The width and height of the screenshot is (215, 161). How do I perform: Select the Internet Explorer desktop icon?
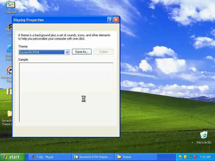pyautogui.click(x=9, y=53)
